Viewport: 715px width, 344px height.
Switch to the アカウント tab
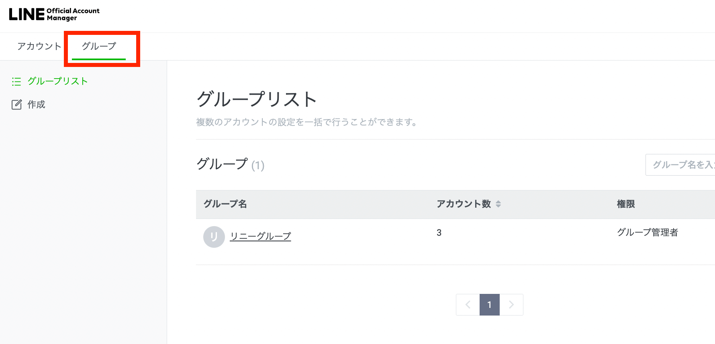tap(39, 46)
